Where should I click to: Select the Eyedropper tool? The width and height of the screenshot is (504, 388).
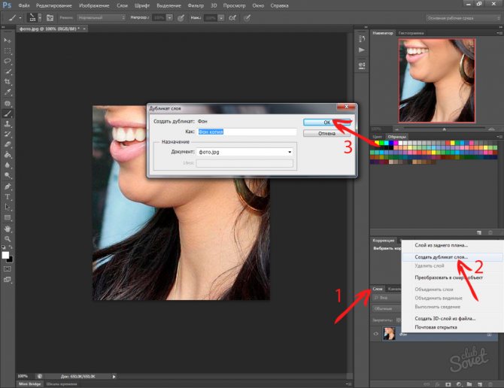[x=8, y=91]
